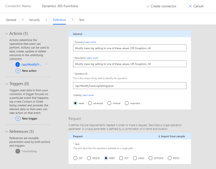Collapse the References (1) section
This screenshot has height=169, width=216.
point(7,132)
